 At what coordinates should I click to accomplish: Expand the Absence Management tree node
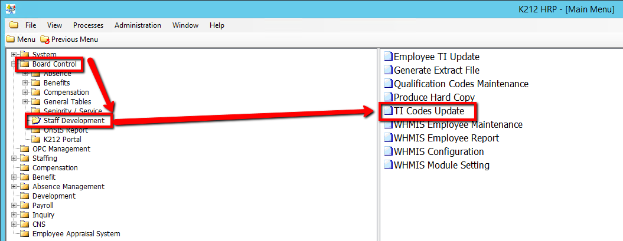[x=14, y=187]
